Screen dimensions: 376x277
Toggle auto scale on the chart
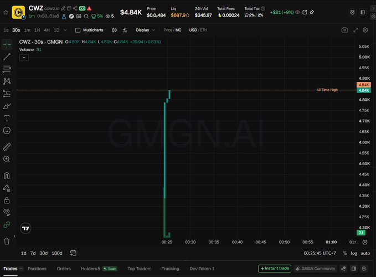click(x=365, y=253)
